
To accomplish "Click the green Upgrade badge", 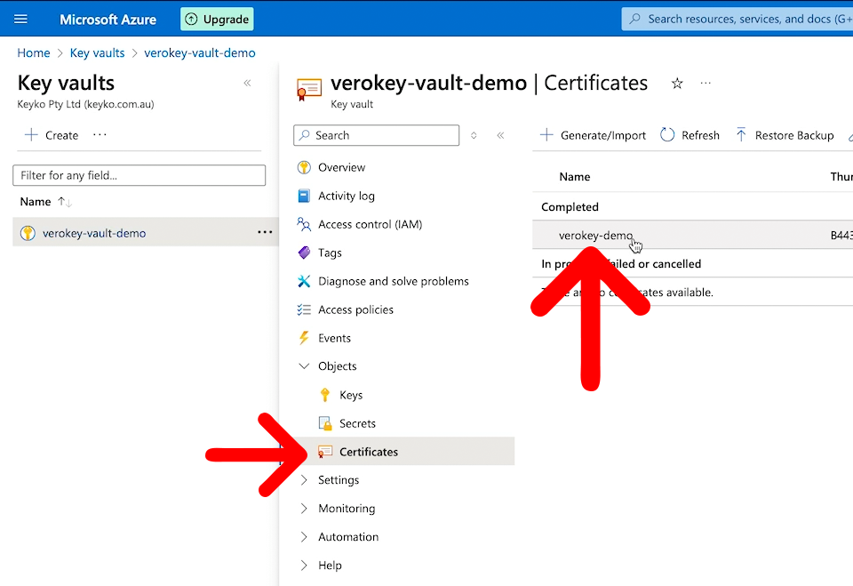I will (x=217, y=18).
